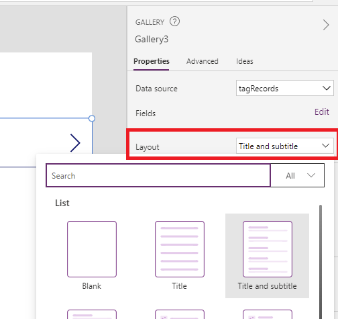This screenshot has height=319, width=338.
Task: Switch to the Advanced tab
Action: tap(203, 61)
